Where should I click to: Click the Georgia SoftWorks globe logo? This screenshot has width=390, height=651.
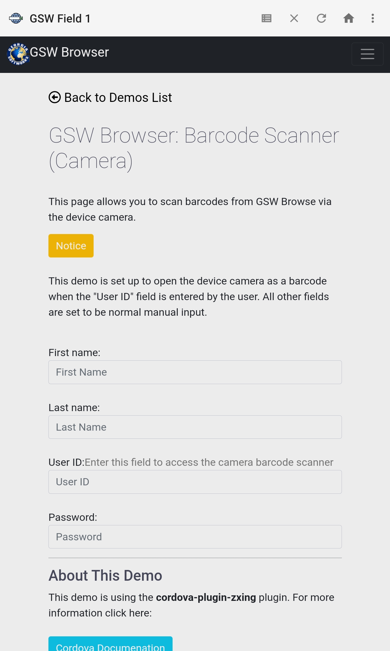tap(18, 54)
